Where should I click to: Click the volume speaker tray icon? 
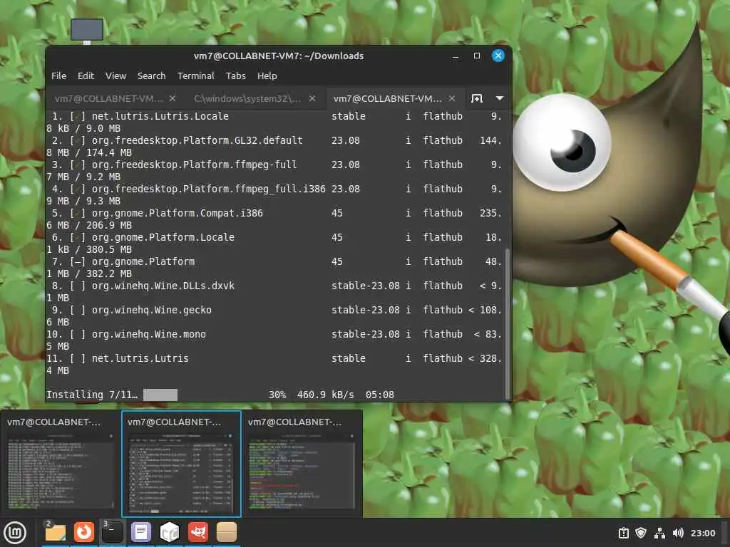pos(678,533)
